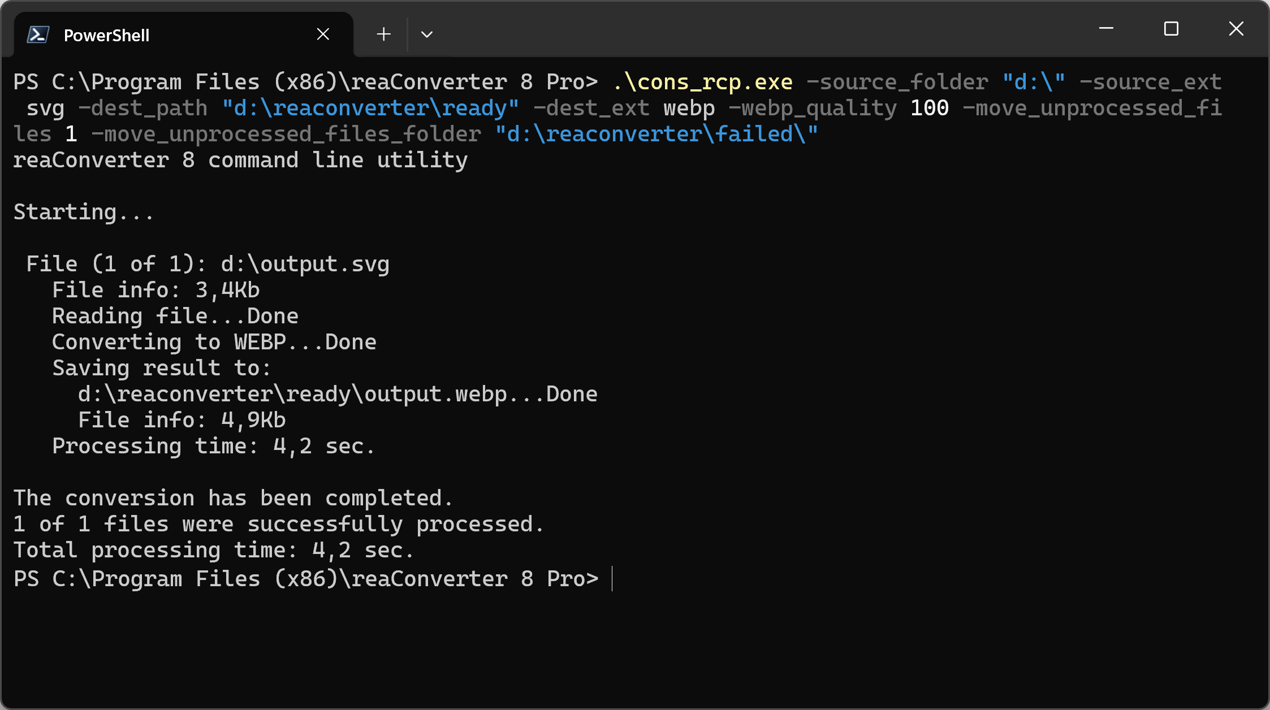Click the "d:\reaconverter\ready" destination path string
This screenshot has height=710, width=1270.
point(370,109)
